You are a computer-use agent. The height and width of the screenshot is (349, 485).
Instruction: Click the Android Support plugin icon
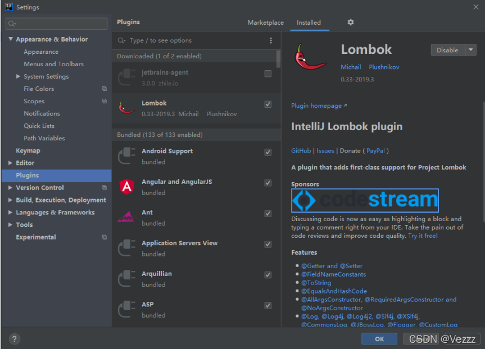tap(127, 156)
